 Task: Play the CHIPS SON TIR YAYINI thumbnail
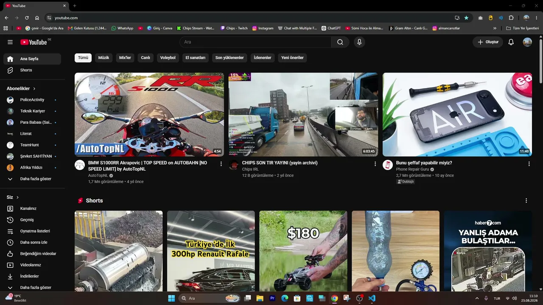coord(303,114)
